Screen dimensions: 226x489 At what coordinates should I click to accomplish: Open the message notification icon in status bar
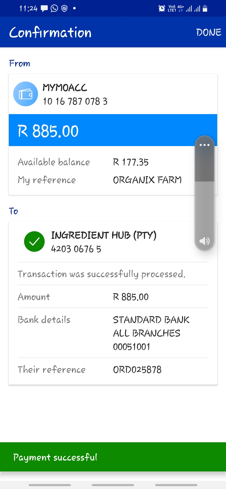[x=45, y=9]
